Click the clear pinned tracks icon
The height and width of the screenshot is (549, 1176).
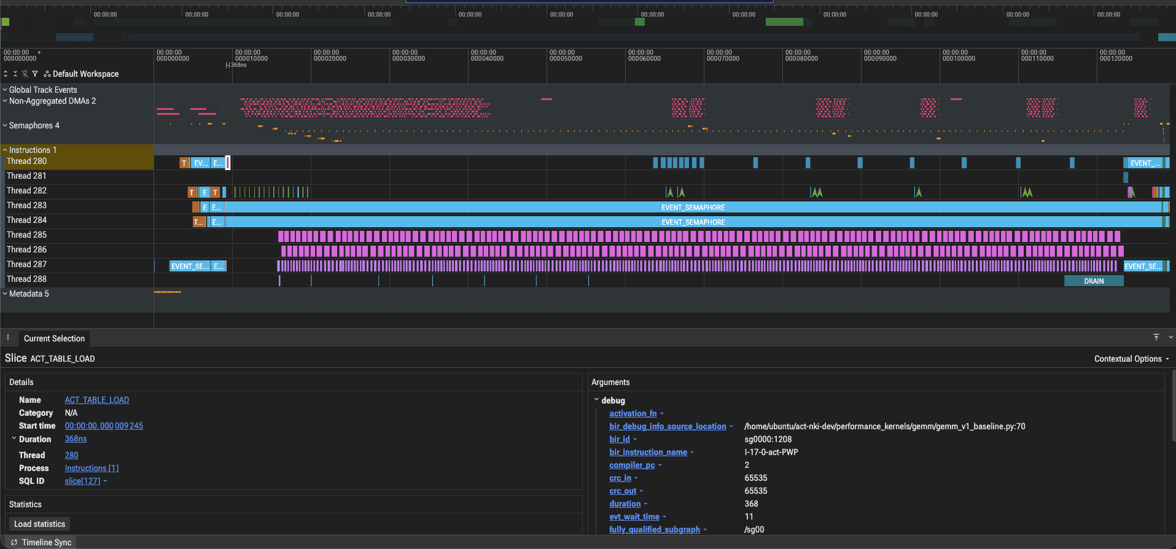pos(25,74)
